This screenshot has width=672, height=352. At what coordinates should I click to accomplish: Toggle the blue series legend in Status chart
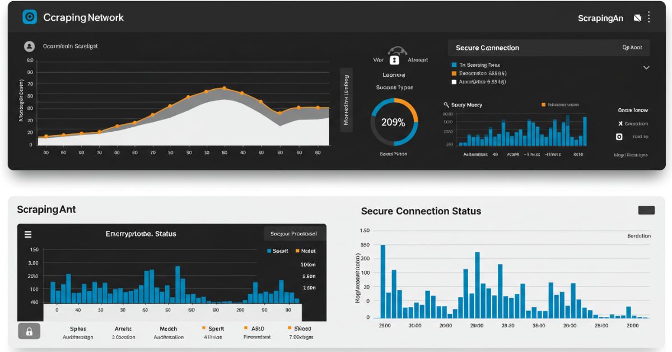tap(278, 251)
